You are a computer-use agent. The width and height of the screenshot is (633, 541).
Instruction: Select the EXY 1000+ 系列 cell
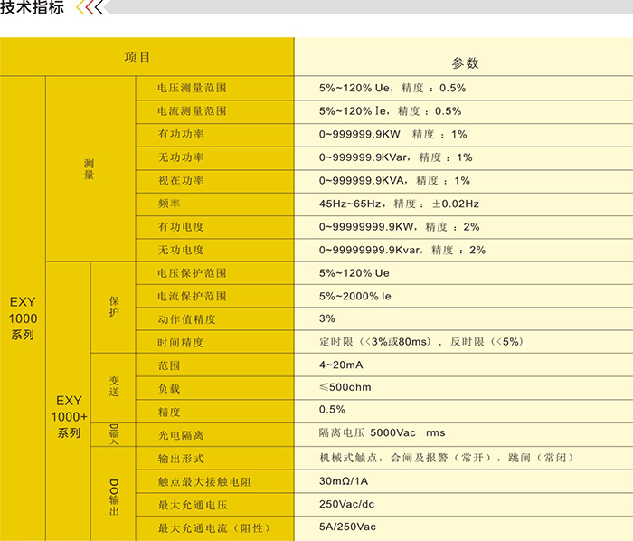point(69,415)
